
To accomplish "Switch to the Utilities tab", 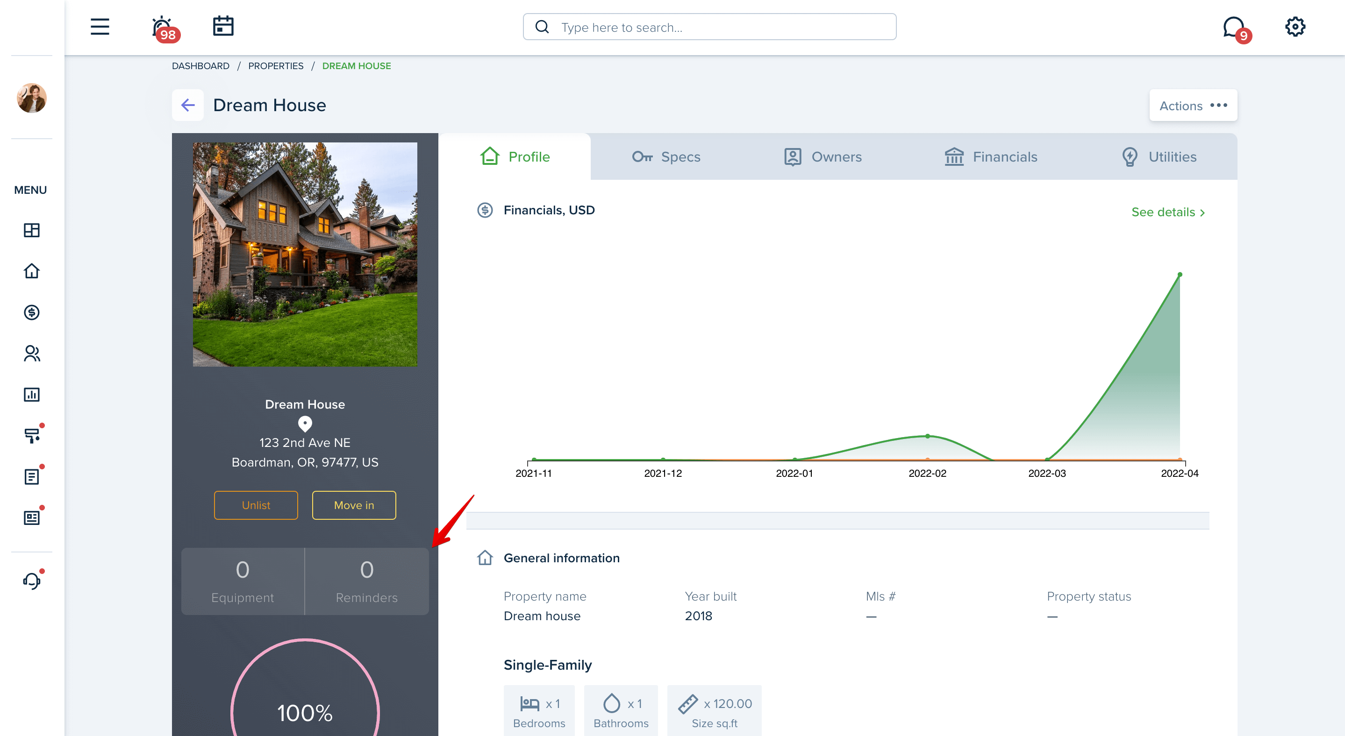I will 1159,157.
